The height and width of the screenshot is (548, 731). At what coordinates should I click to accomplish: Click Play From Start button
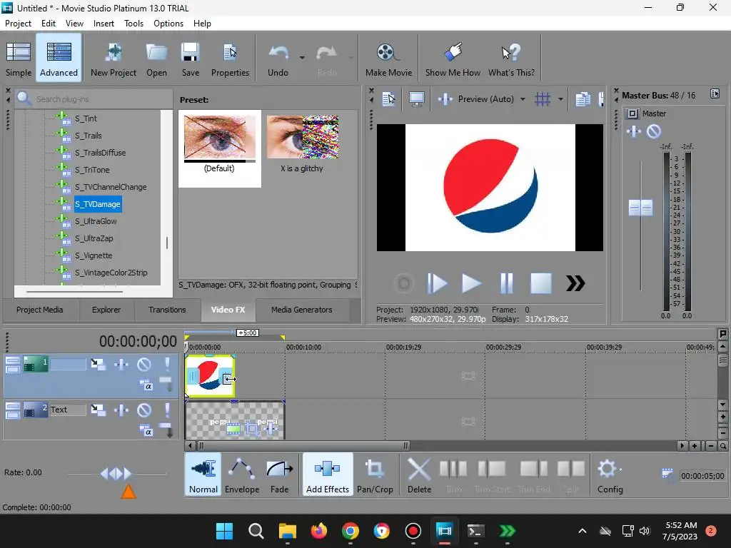point(437,283)
